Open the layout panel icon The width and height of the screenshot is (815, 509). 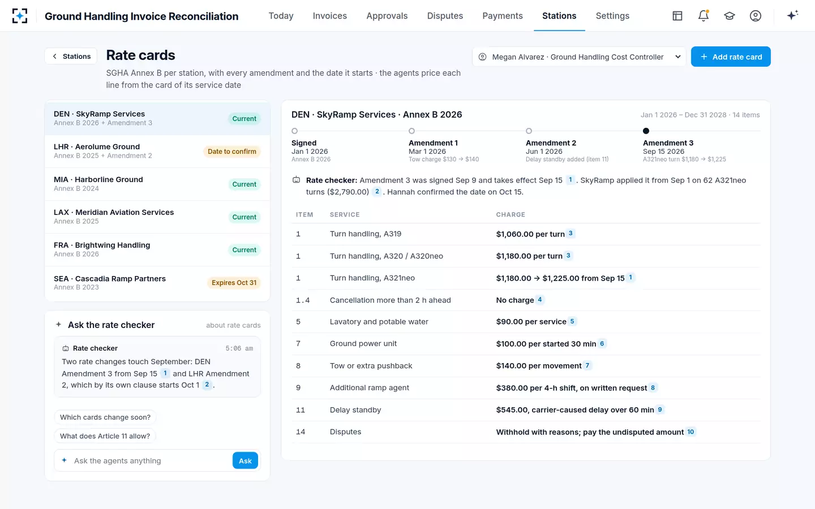677,16
